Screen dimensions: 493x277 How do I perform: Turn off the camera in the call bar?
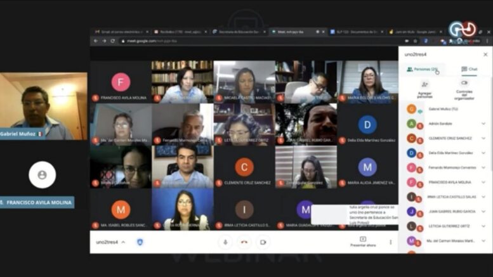[x=263, y=242]
